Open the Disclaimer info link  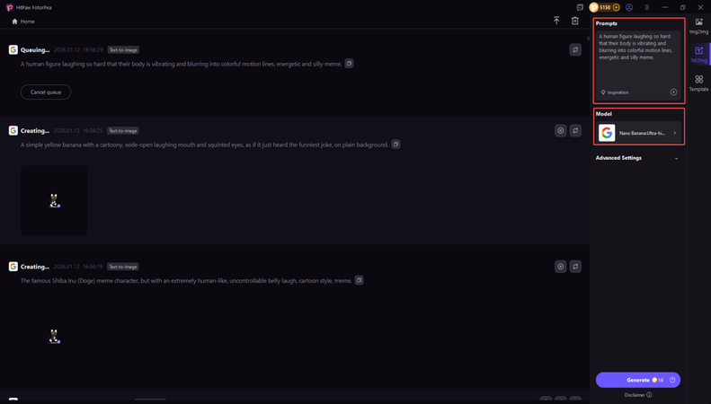tap(638, 395)
